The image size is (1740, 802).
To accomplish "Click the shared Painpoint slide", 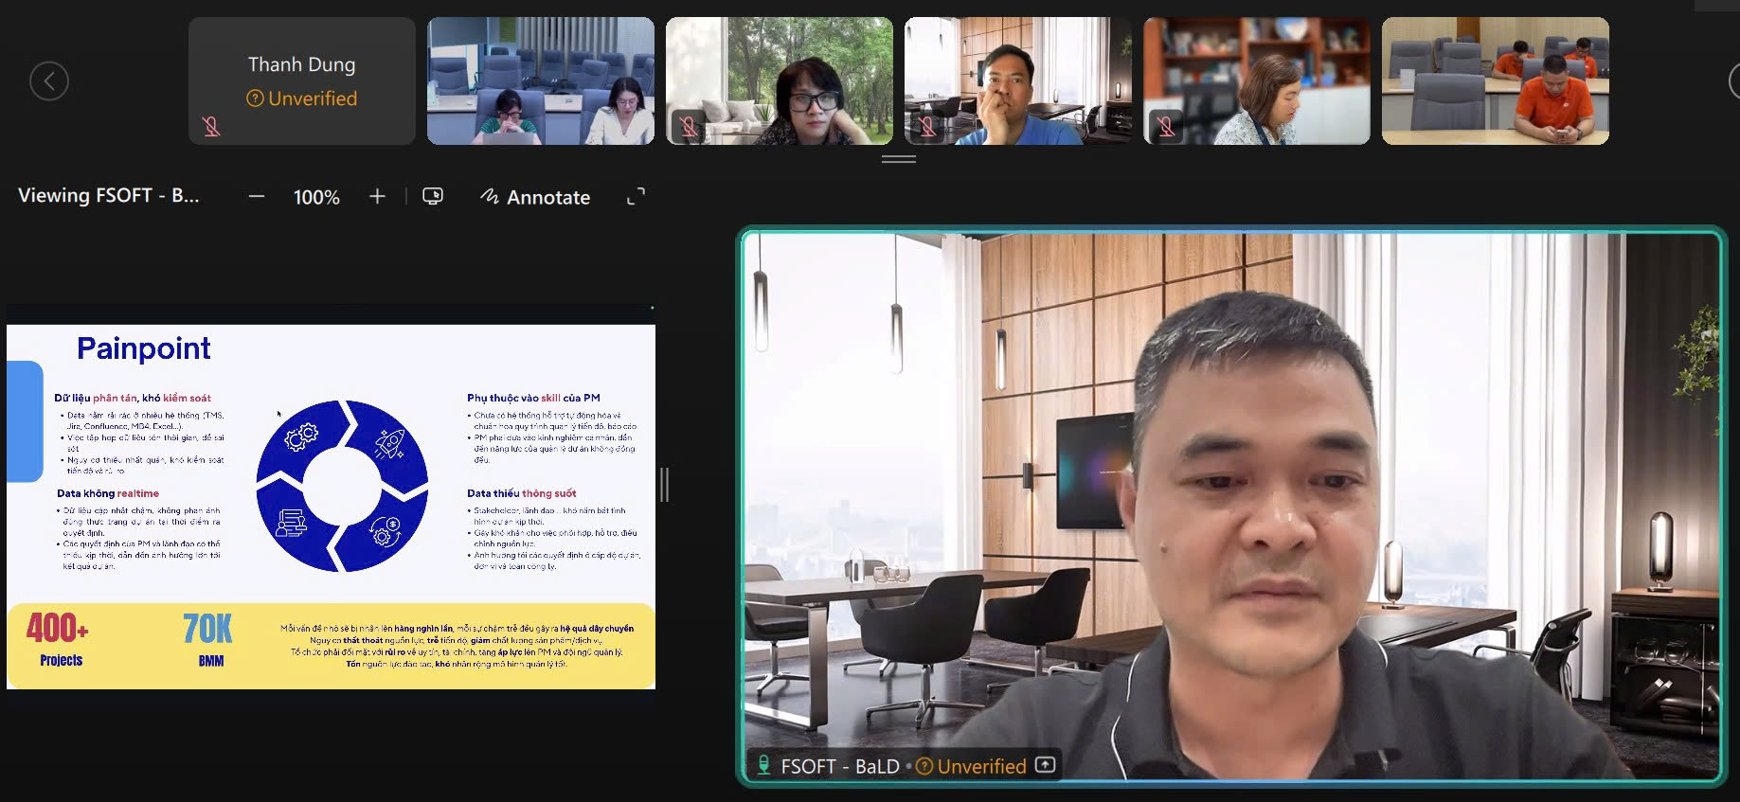I will 331,507.
